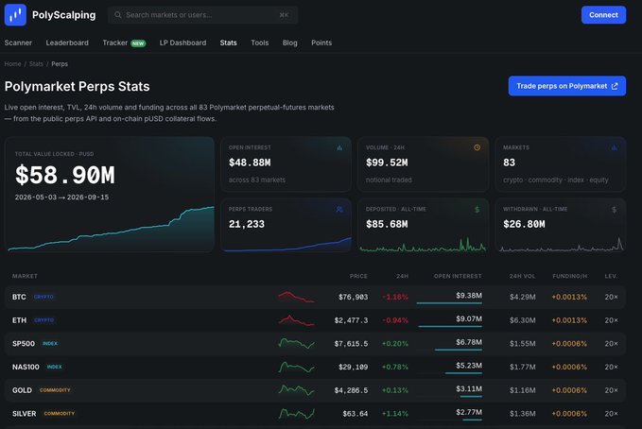Click the PolyScalping brand name

pos(64,15)
